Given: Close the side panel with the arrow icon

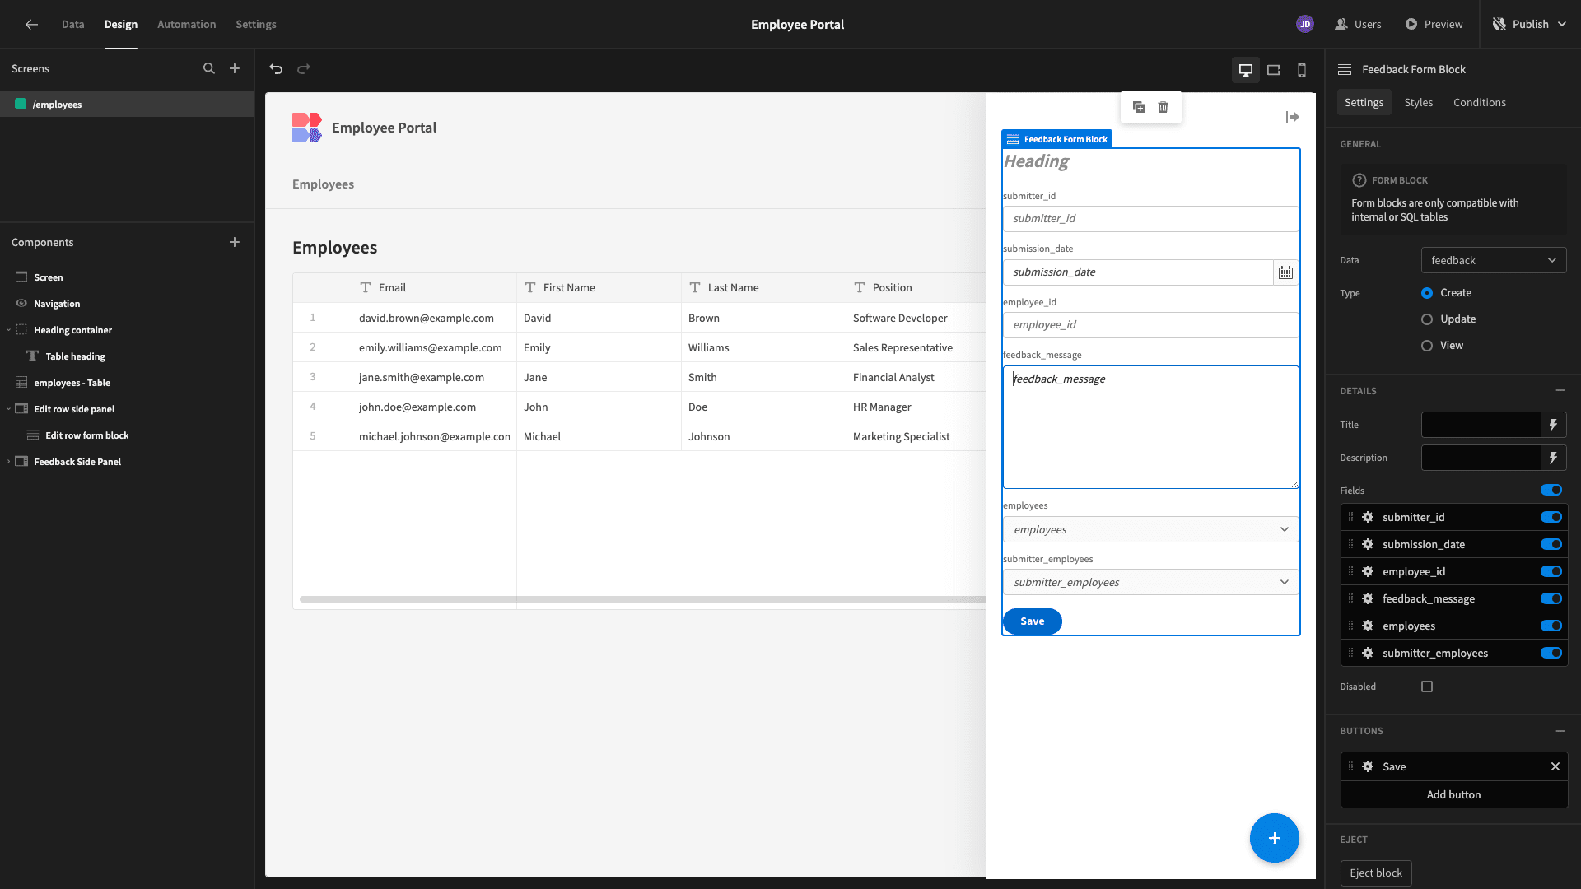Looking at the screenshot, I should (1292, 118).
